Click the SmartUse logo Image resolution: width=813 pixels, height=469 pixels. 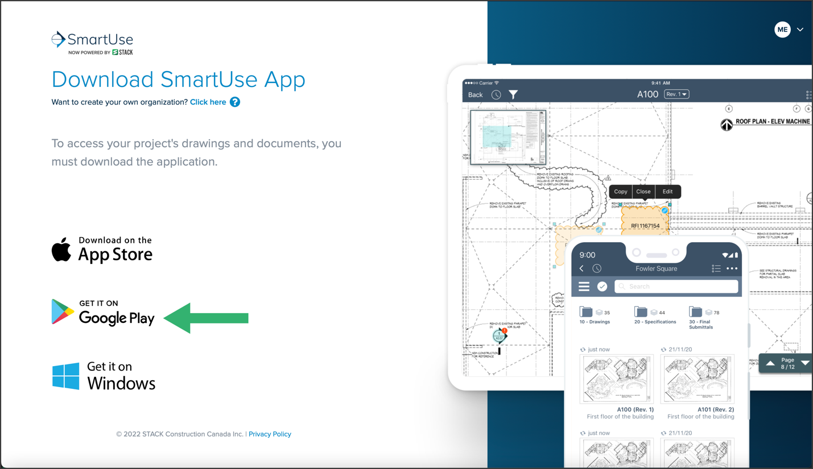pos(92,43)
